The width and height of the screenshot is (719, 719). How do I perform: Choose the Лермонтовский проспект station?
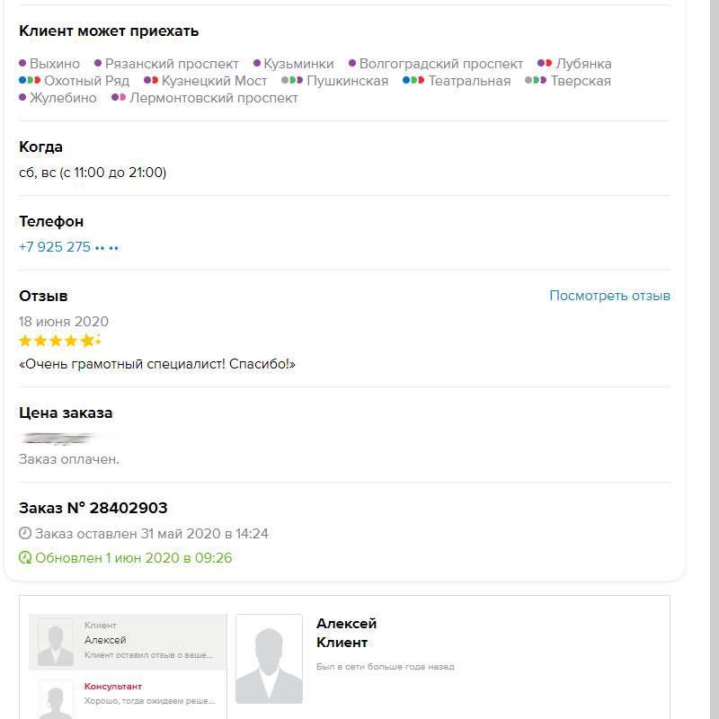coord(213,98)
